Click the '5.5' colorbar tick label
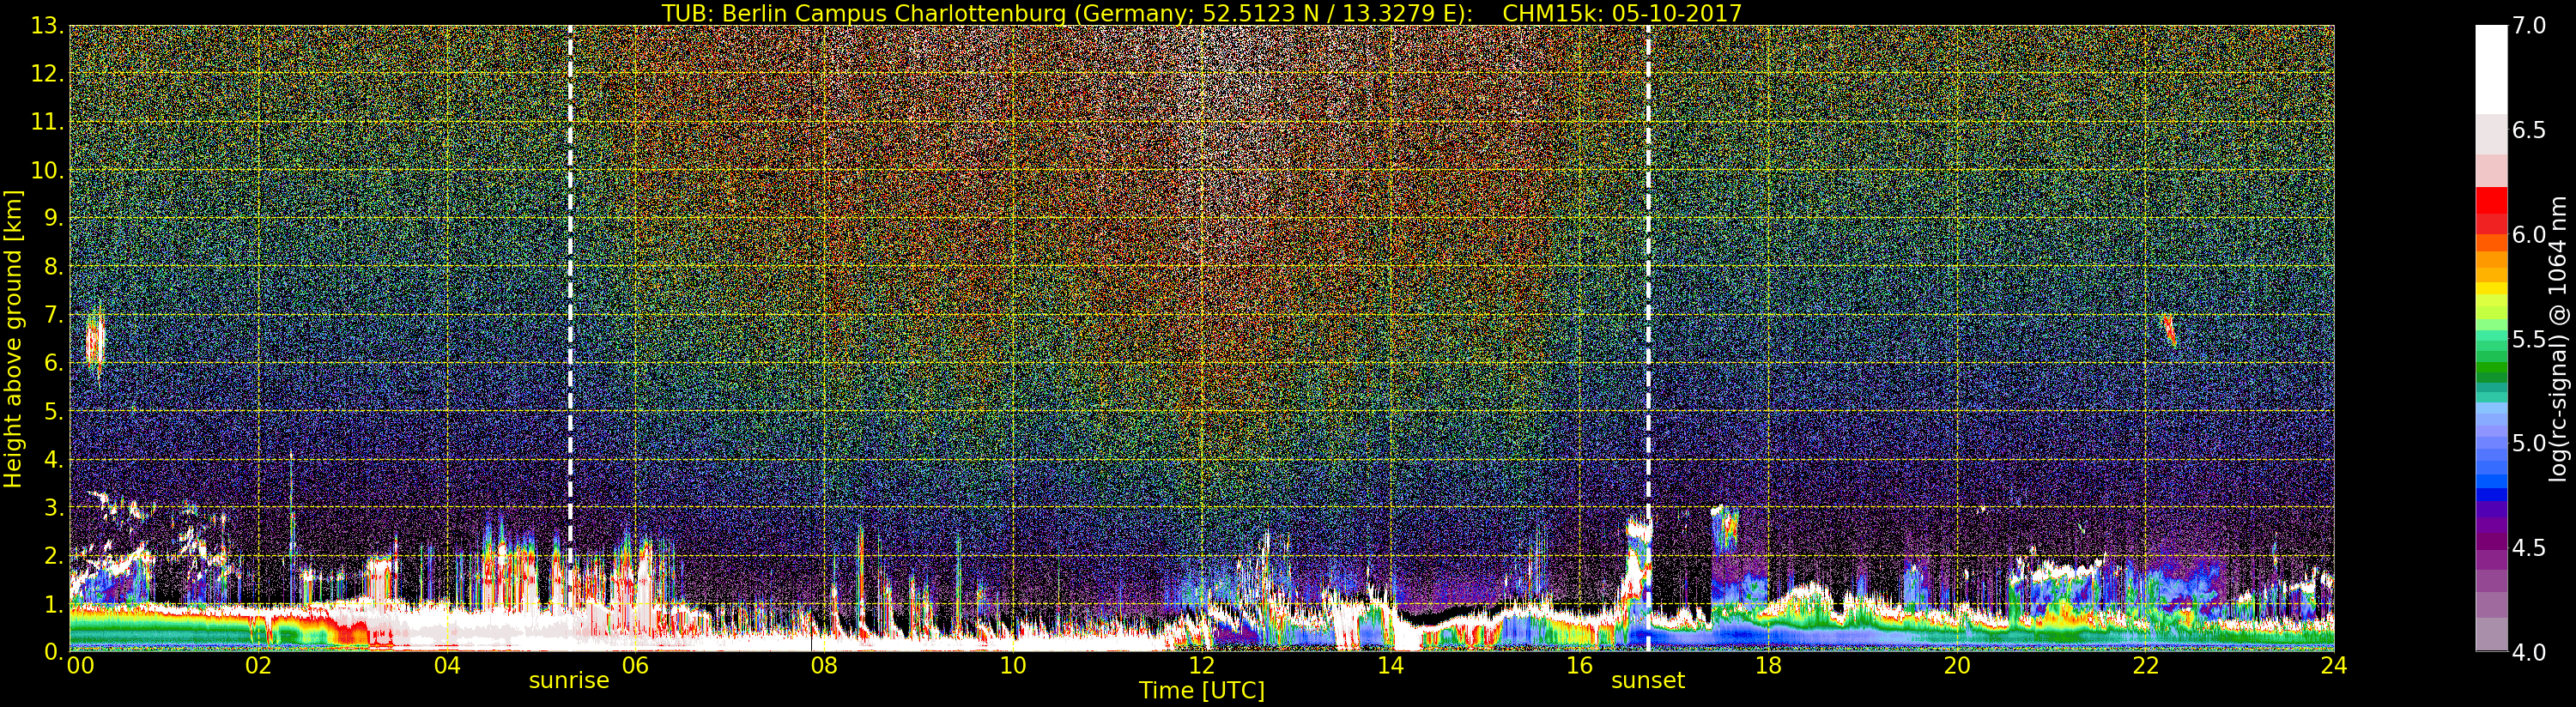The width and height of the screenshot is (2576, 707). (x=2529, y=339)
